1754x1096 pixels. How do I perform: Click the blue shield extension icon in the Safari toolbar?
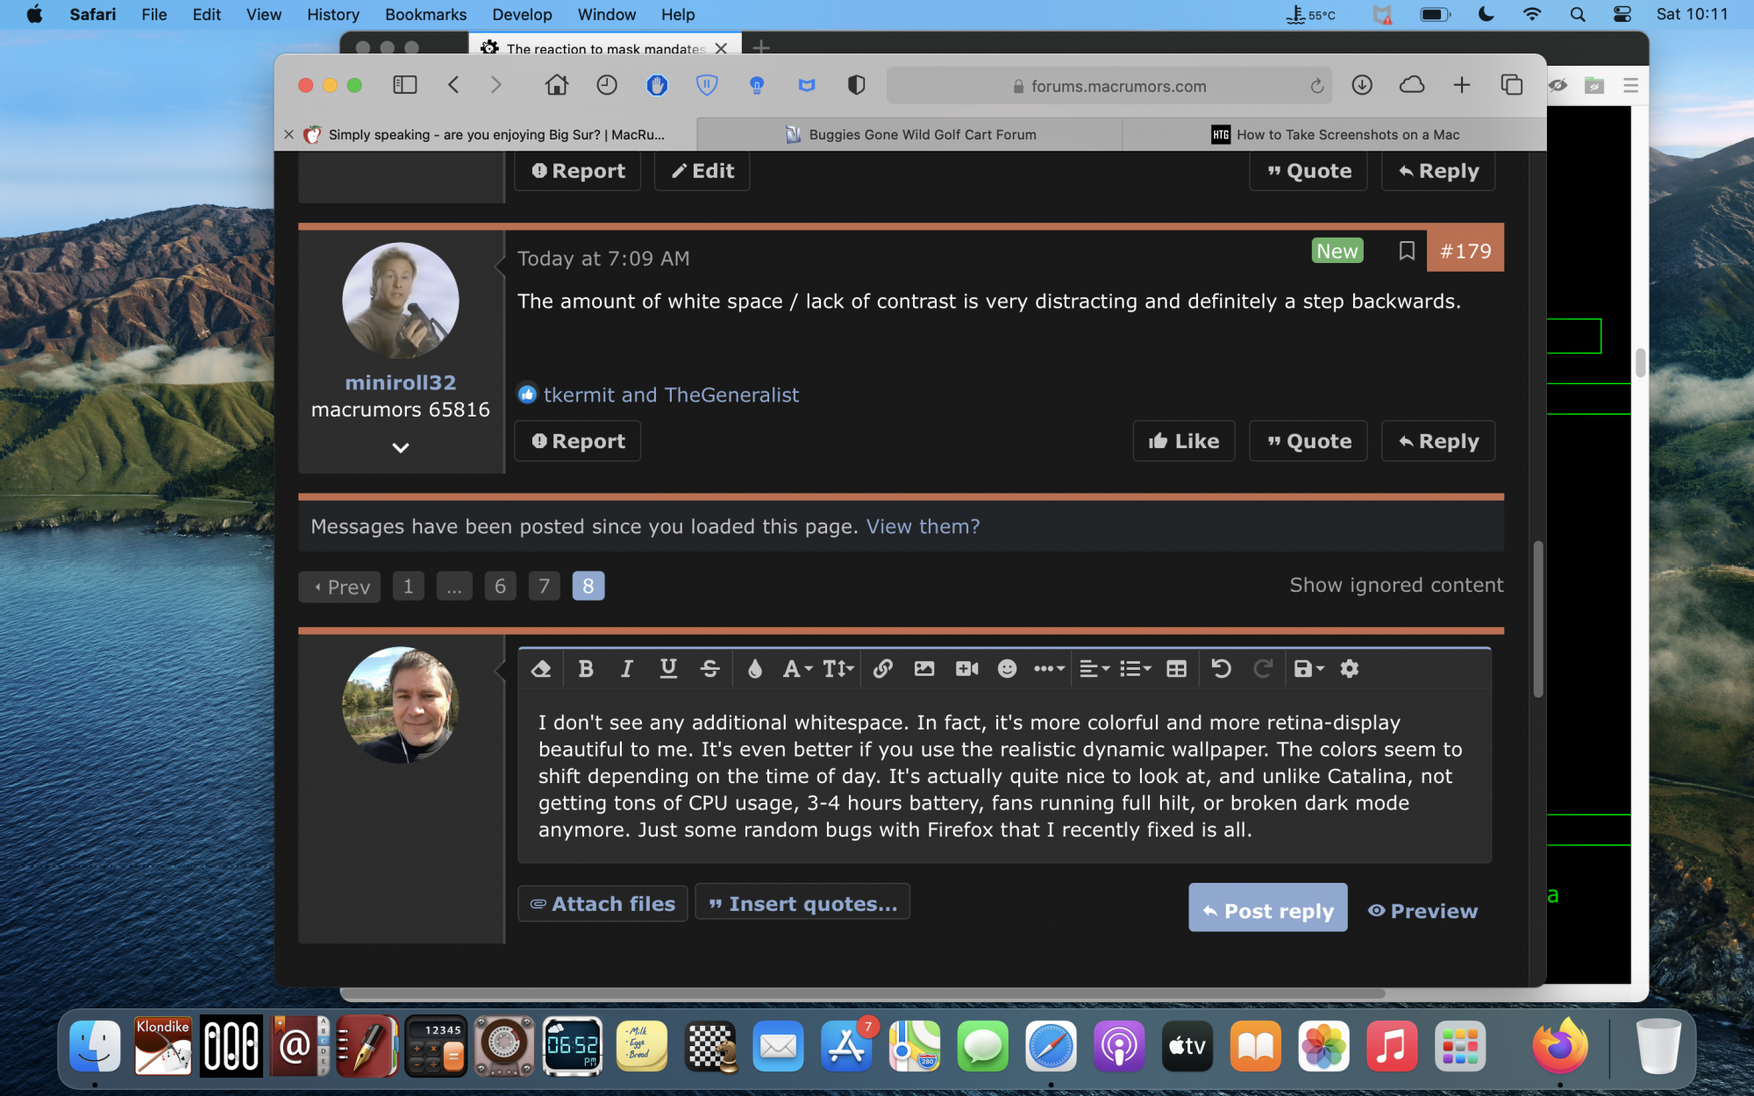click(707, 85)
